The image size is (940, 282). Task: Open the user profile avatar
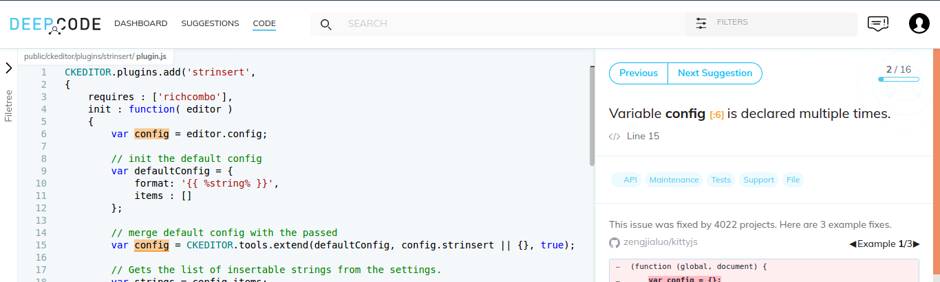[919, 23]
